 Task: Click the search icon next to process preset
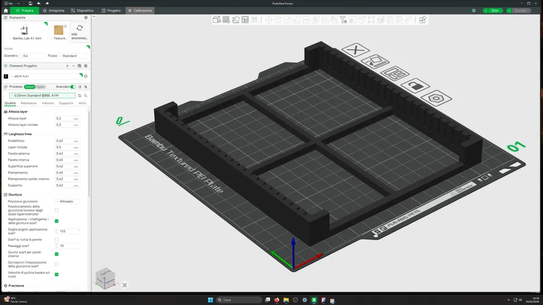[x=86, y=96]
